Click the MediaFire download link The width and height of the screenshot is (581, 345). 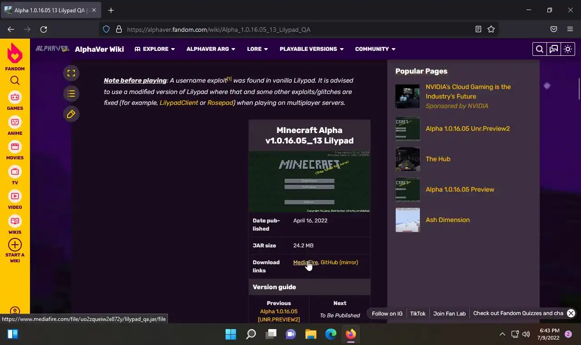click(305, 262)
